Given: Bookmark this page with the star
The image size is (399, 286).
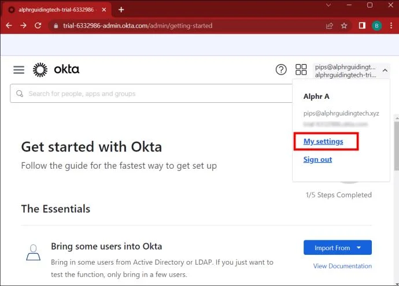Looking at the screenshot, I should point(344,25).
